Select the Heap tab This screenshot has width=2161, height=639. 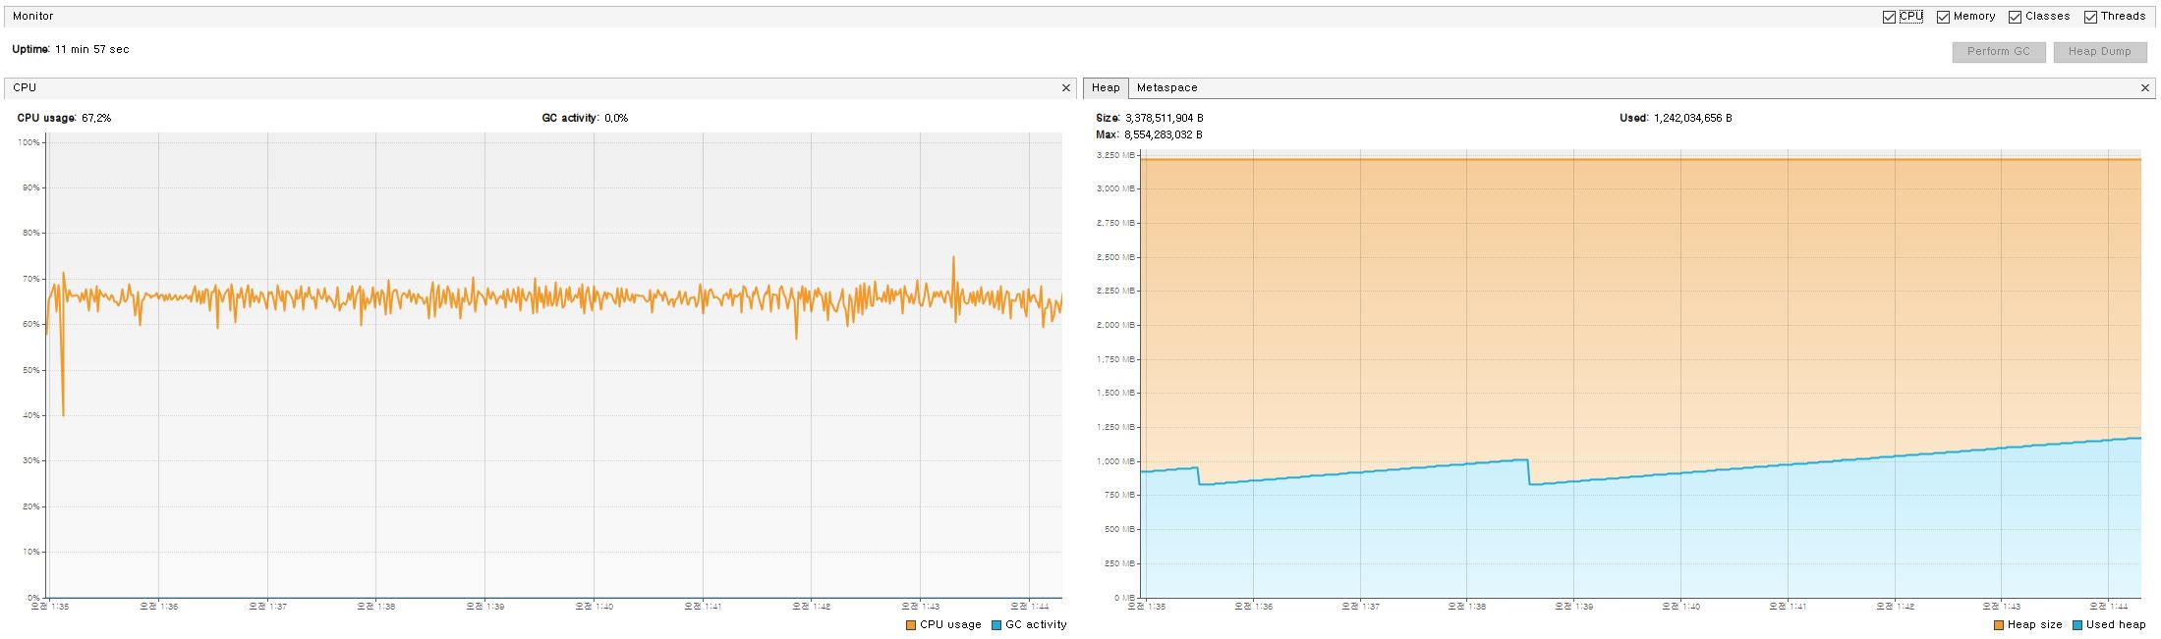click(x=1106, y=88)
